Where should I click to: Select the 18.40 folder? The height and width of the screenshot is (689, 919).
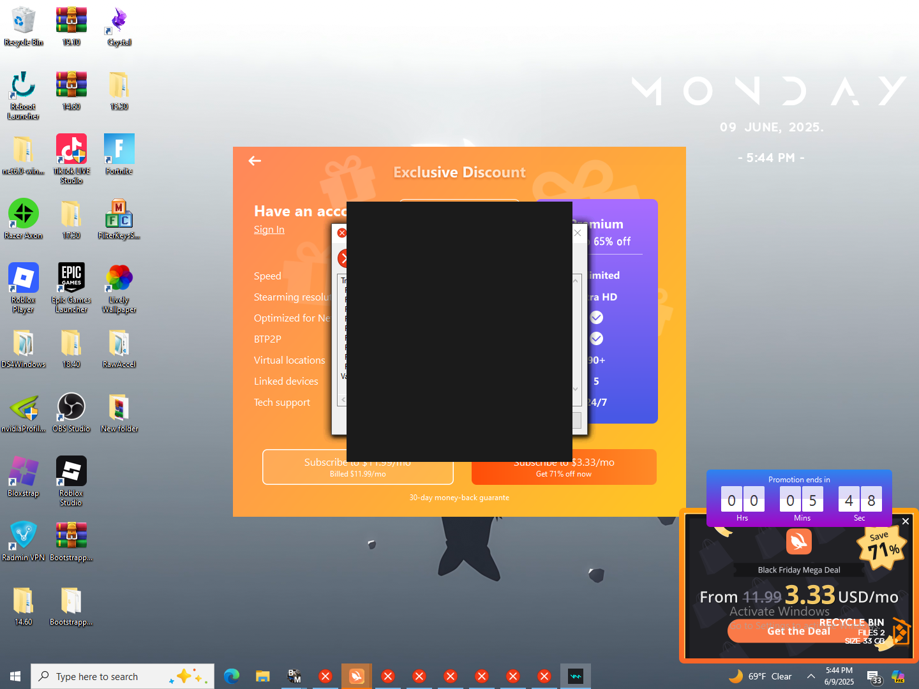coord(71,348)
